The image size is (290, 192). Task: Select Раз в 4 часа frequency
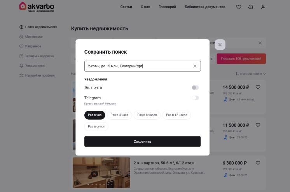(119, 115)
